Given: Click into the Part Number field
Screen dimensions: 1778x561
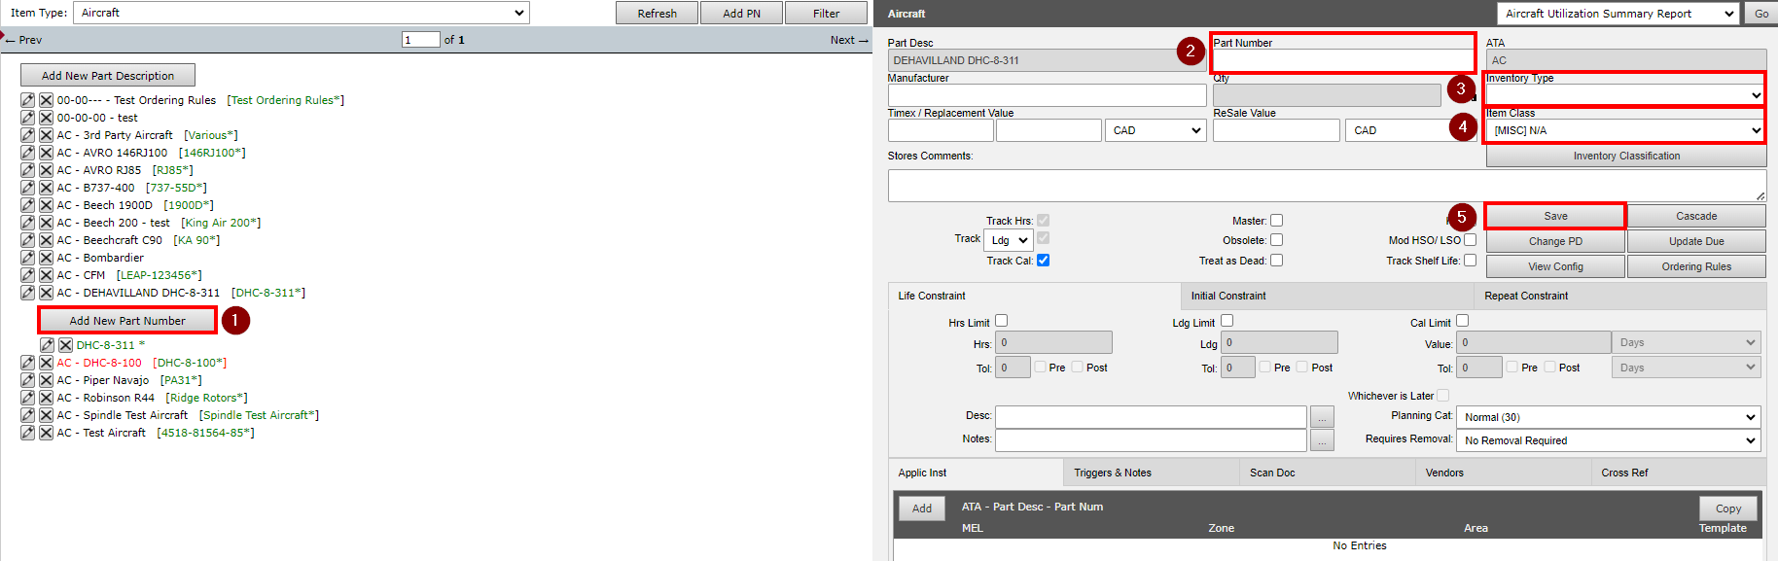Looking at the screenshot, I should click(1343, 60).
